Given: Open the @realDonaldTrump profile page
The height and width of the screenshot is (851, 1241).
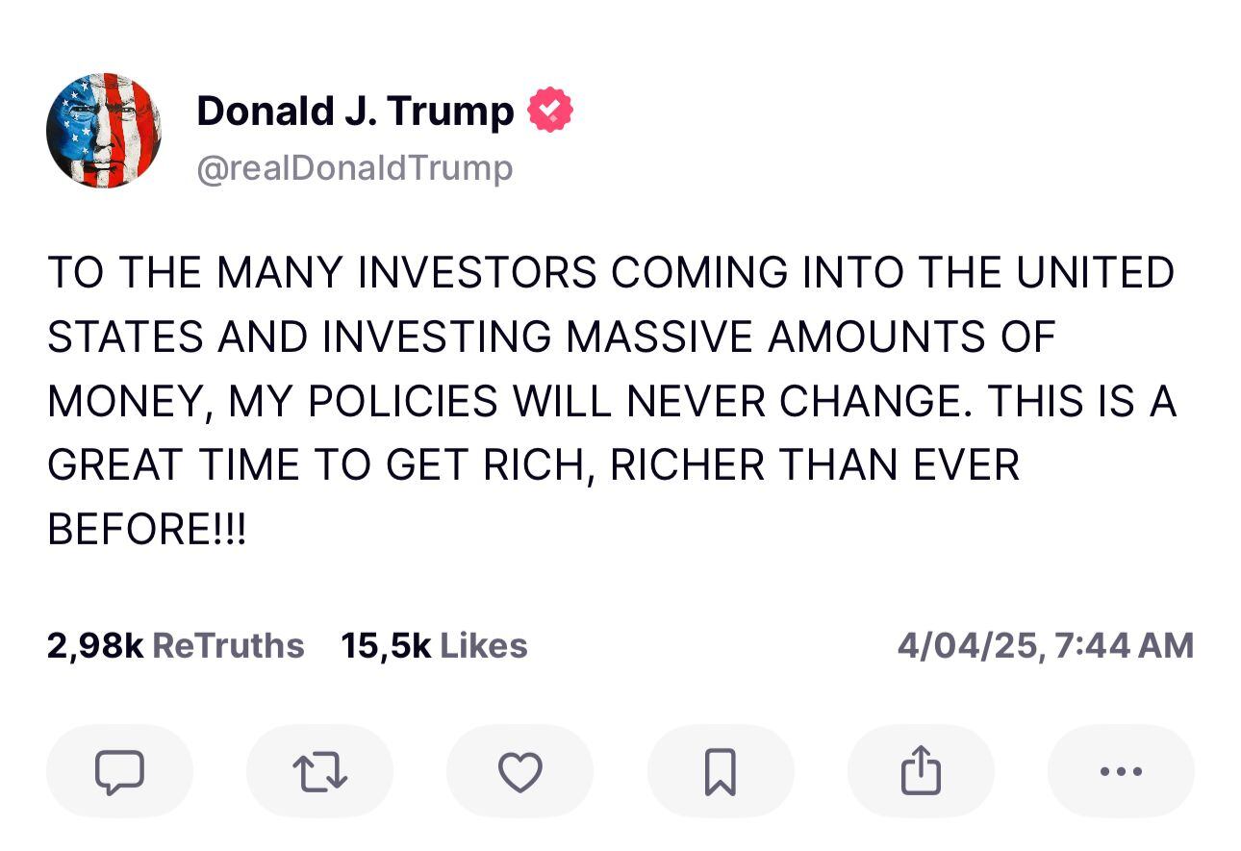Looking at the screenshot, I should pyautogui.click(x=354, y=166).
